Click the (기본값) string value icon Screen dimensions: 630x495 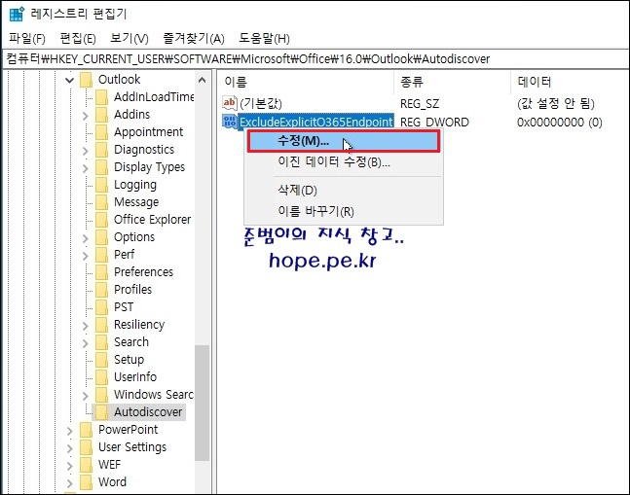[x=230, y=103]
